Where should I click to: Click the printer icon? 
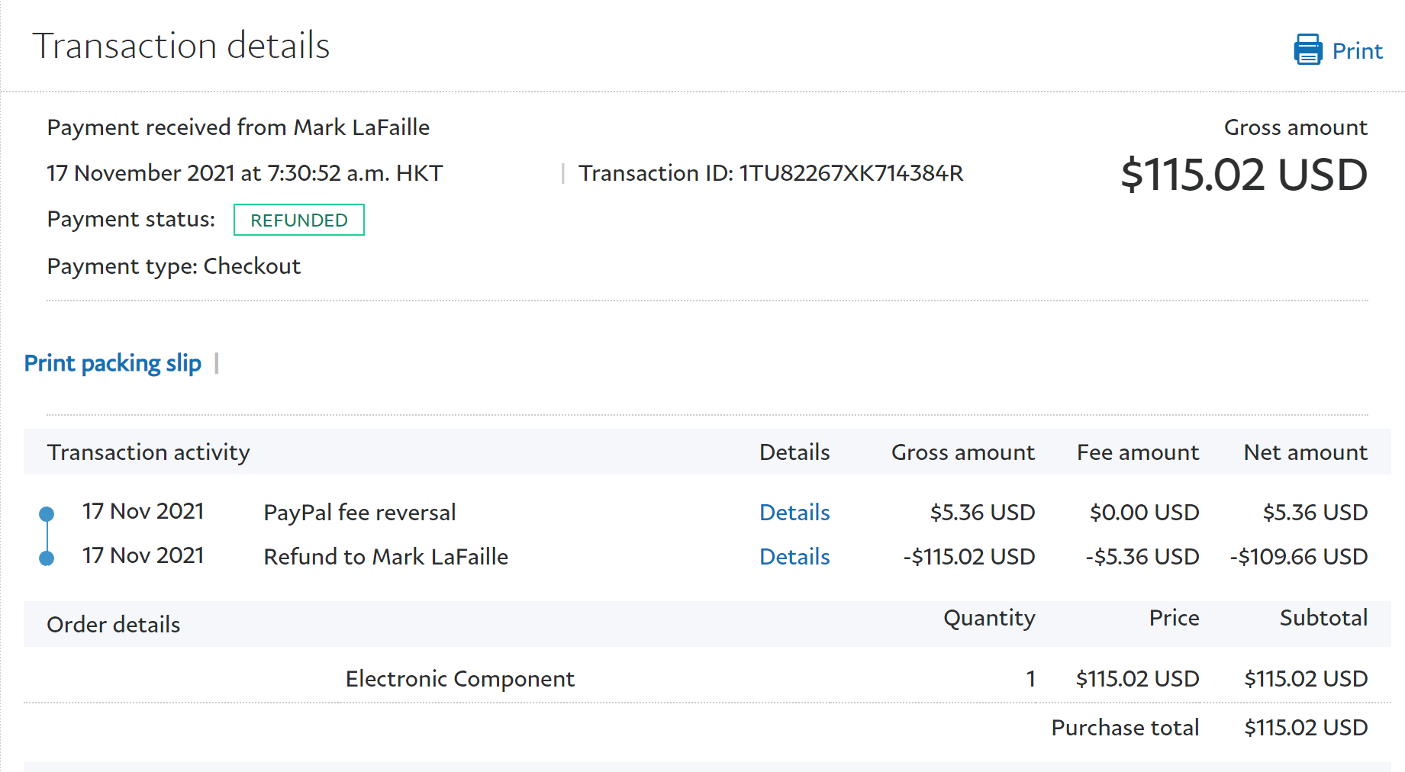[x=1307, y=50]
